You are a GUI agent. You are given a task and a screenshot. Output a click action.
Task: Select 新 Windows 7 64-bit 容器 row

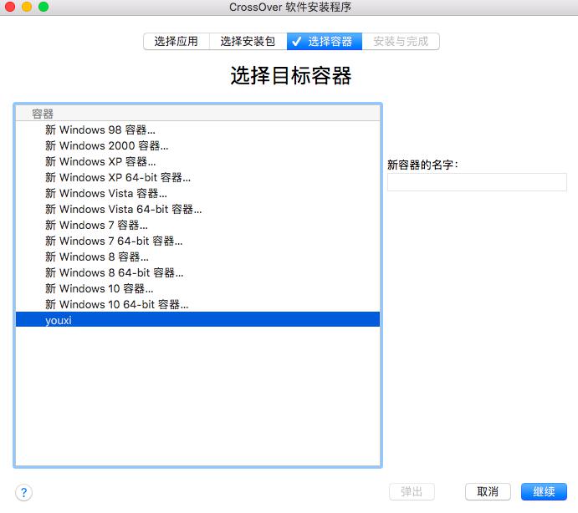pos(197,241)
